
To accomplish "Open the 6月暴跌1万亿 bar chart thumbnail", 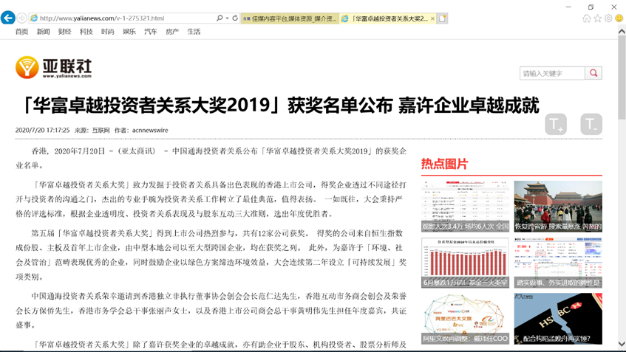I will click(x=465, y=263).
